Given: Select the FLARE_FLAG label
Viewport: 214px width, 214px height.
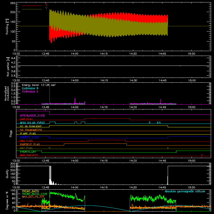Looking at the screenshot, I should coord(28,133).
